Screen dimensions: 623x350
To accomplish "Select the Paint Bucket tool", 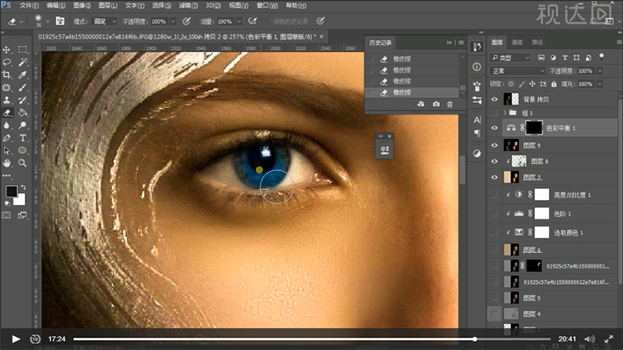I will [23, 113].
